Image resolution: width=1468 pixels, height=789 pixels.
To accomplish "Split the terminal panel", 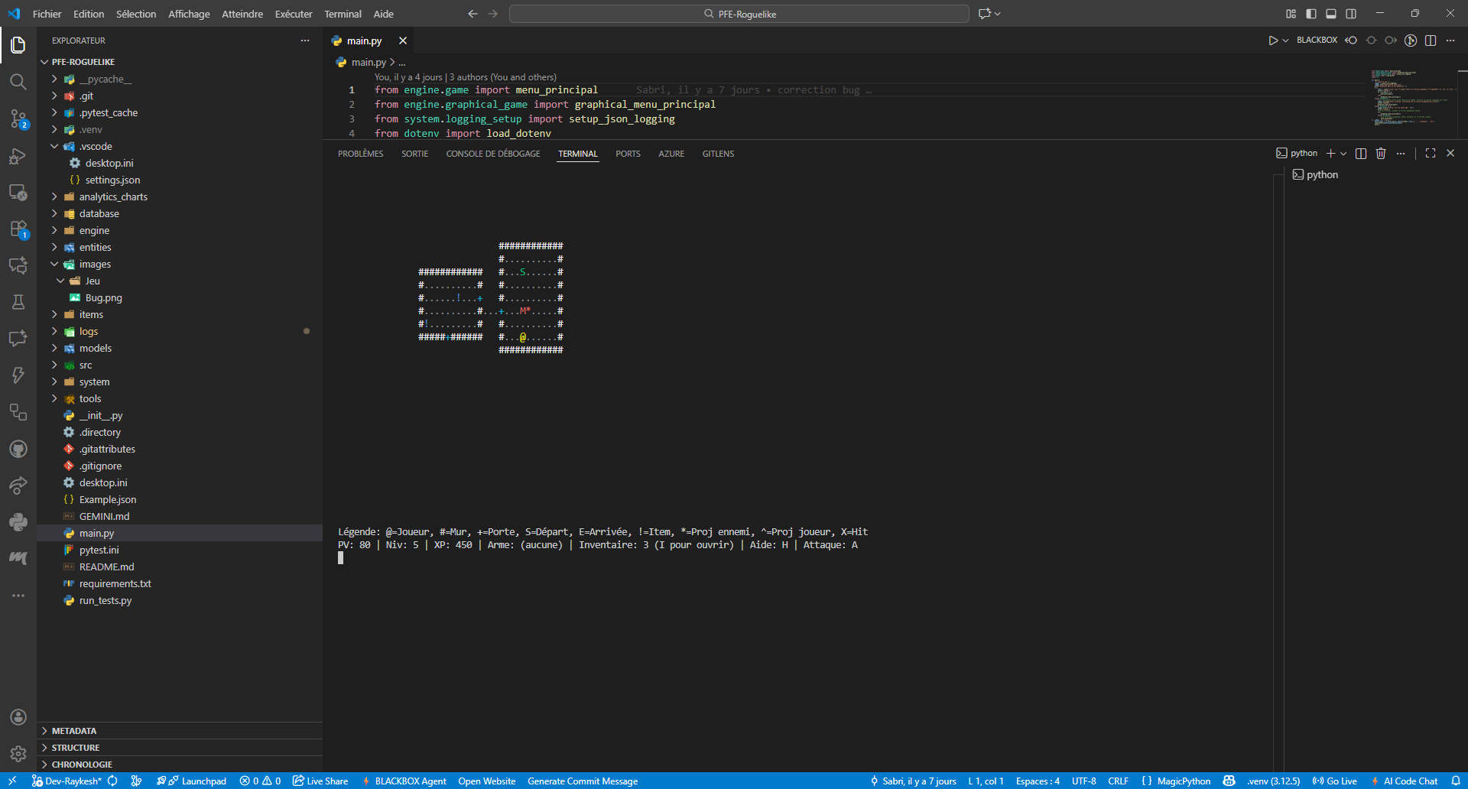I will [x=1361, y=154].
